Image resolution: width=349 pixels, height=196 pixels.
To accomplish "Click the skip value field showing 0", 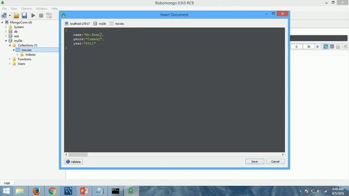I will (296, 47).
